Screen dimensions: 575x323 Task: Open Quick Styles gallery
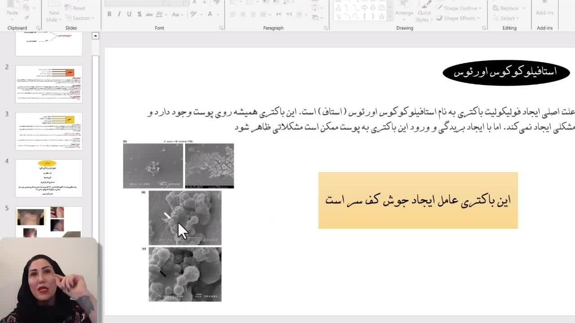tap(424, 13)
